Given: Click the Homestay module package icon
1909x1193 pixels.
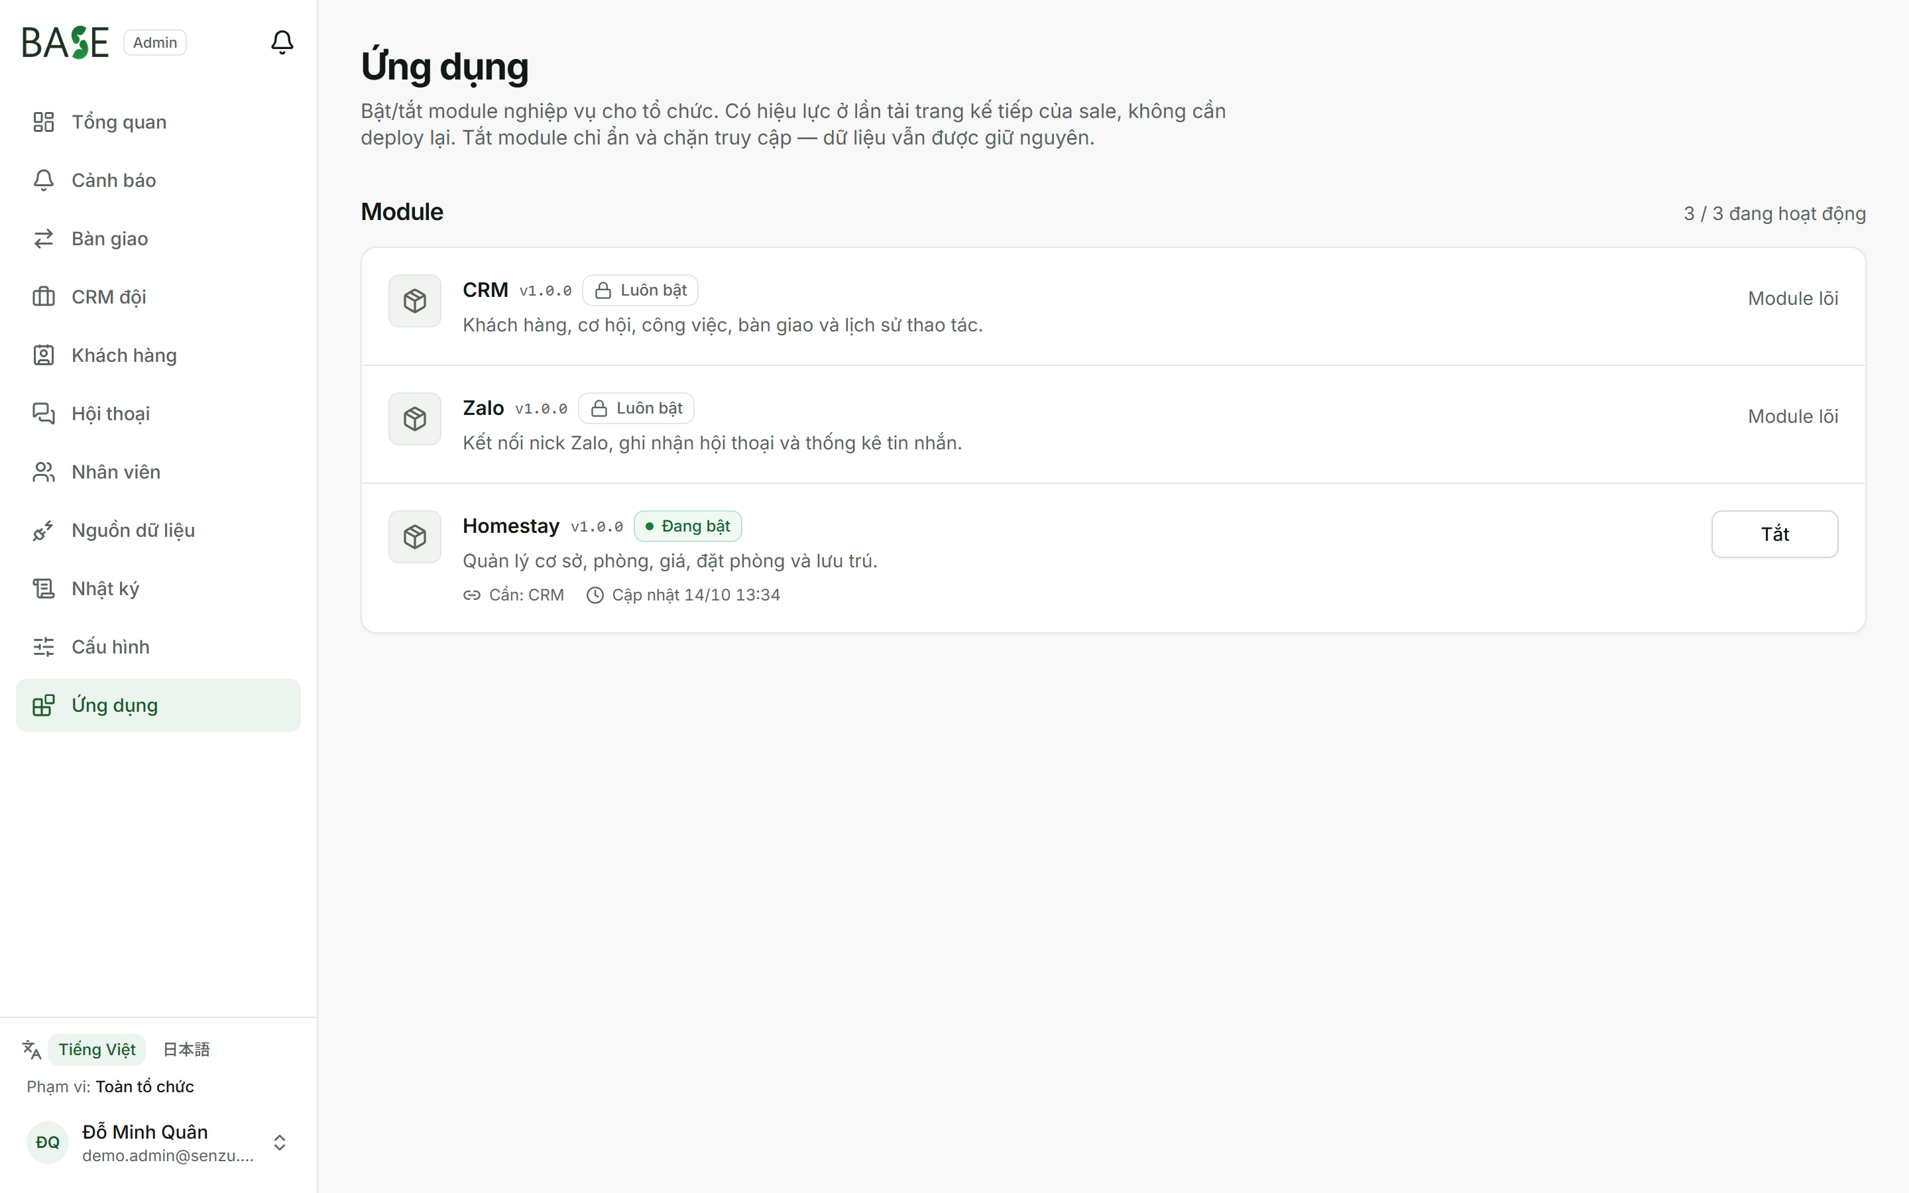Looking at the screenshot, I should pos(415,537).
